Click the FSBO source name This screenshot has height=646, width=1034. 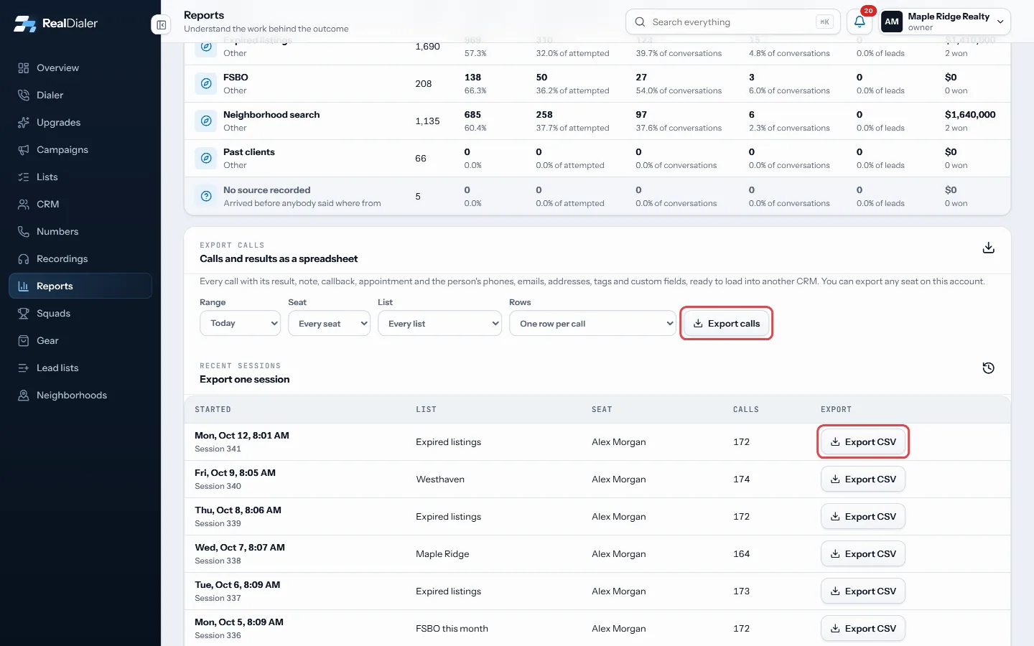[236, 78]
